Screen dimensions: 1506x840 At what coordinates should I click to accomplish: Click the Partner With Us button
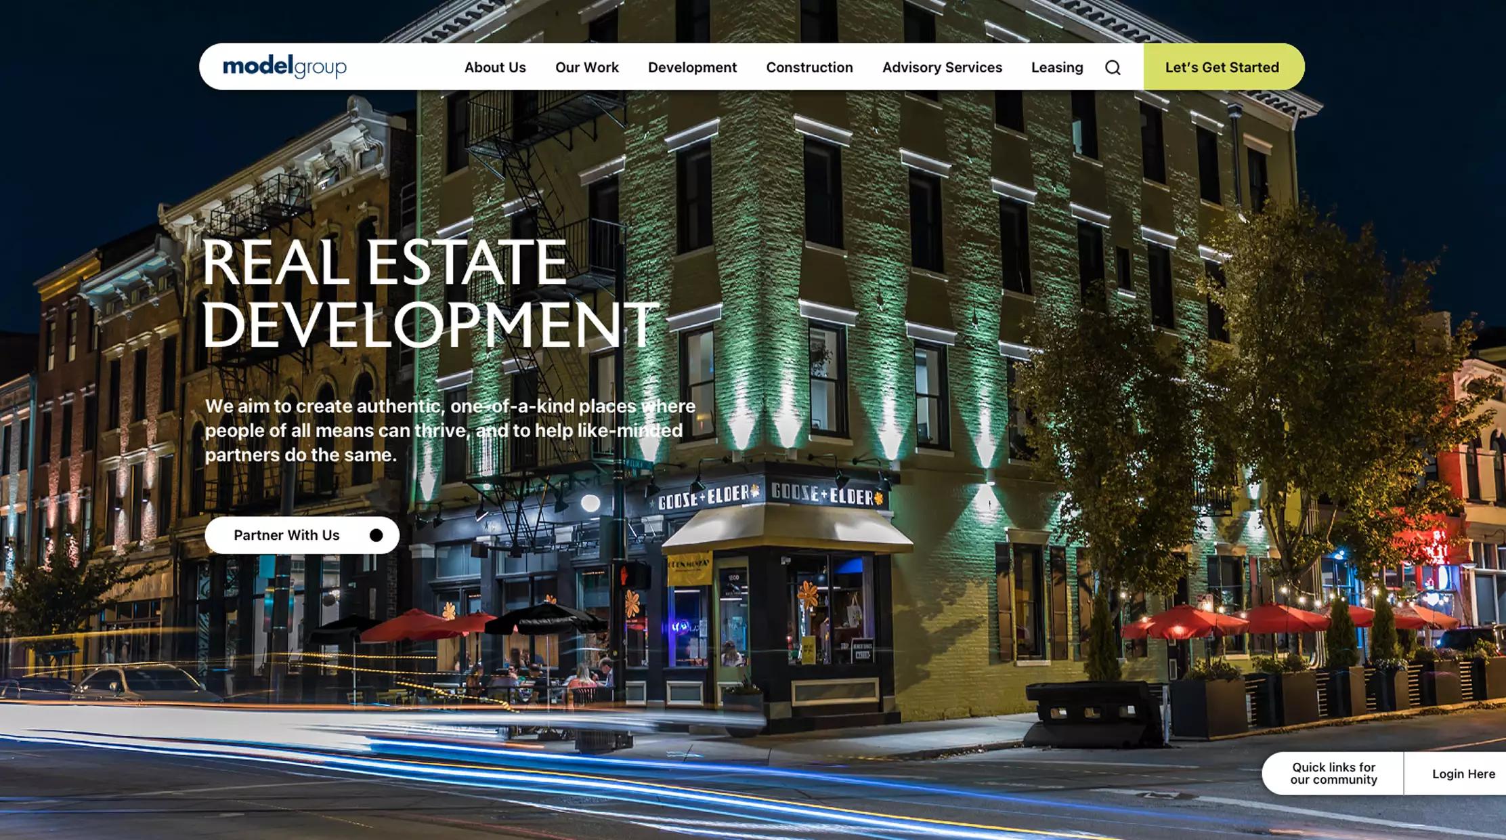click(302, 535)
